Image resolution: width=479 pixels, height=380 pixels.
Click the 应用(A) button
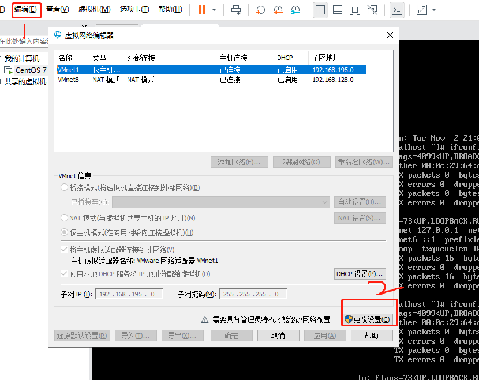(325, 336)
